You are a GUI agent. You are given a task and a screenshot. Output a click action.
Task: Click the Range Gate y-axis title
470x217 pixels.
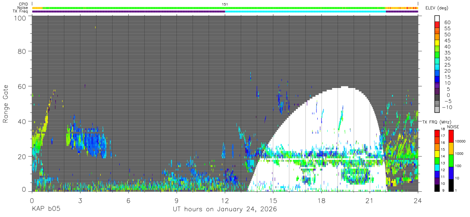[6, 104]
